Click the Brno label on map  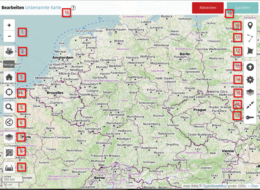(231, 130)
